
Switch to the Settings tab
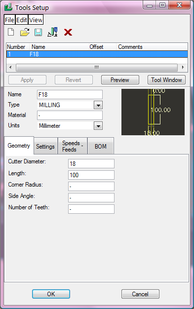coord(45,147)
